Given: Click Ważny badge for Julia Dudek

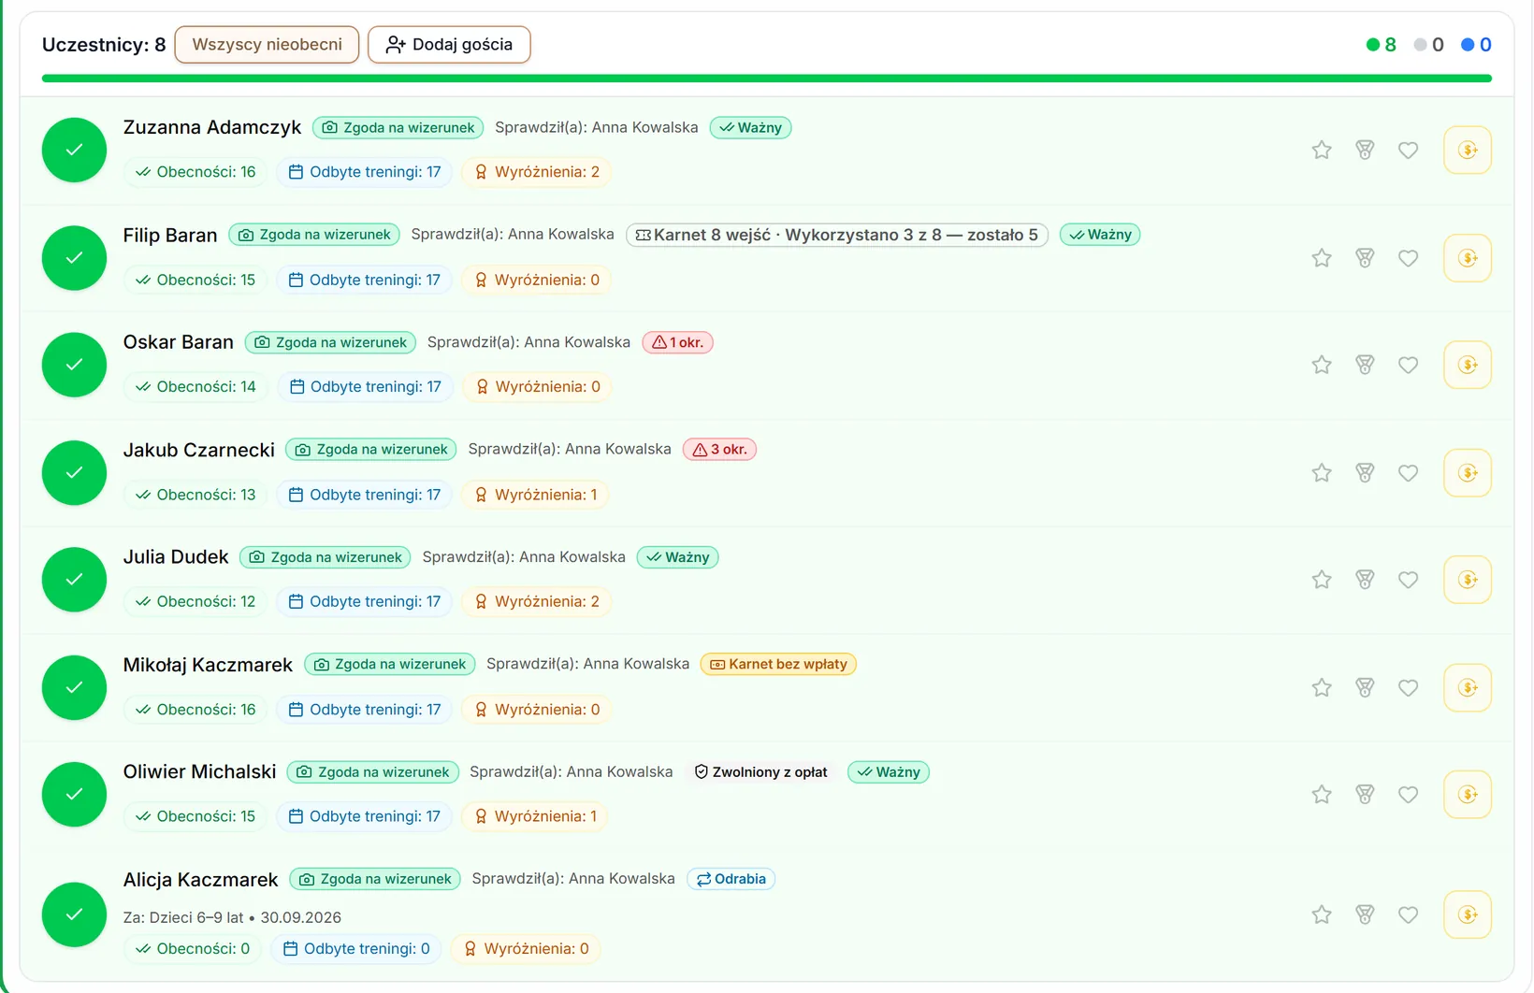Looking at the screenshot, I should (x=678, y=557).
